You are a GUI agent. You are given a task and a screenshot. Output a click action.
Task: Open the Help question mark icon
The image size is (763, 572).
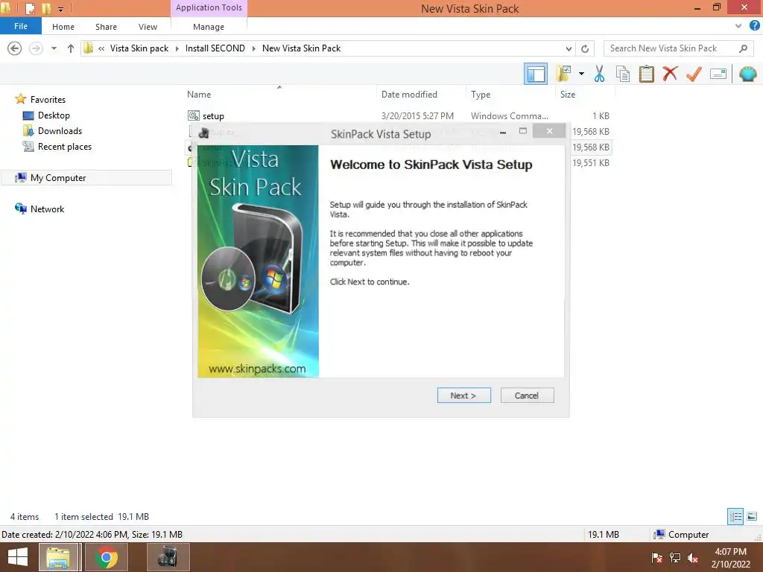point(754,26)
